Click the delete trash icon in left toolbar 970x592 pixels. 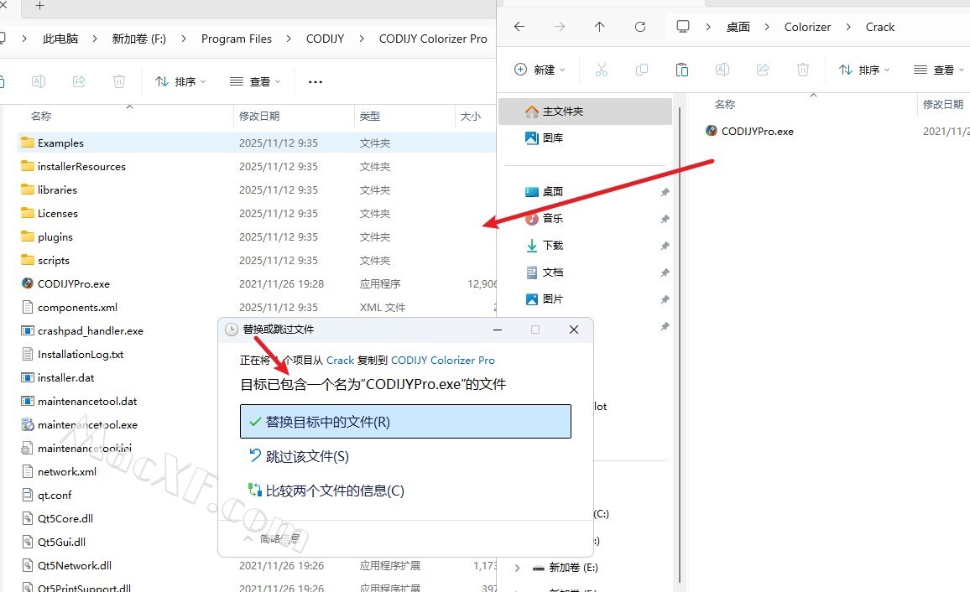point(119,81)
